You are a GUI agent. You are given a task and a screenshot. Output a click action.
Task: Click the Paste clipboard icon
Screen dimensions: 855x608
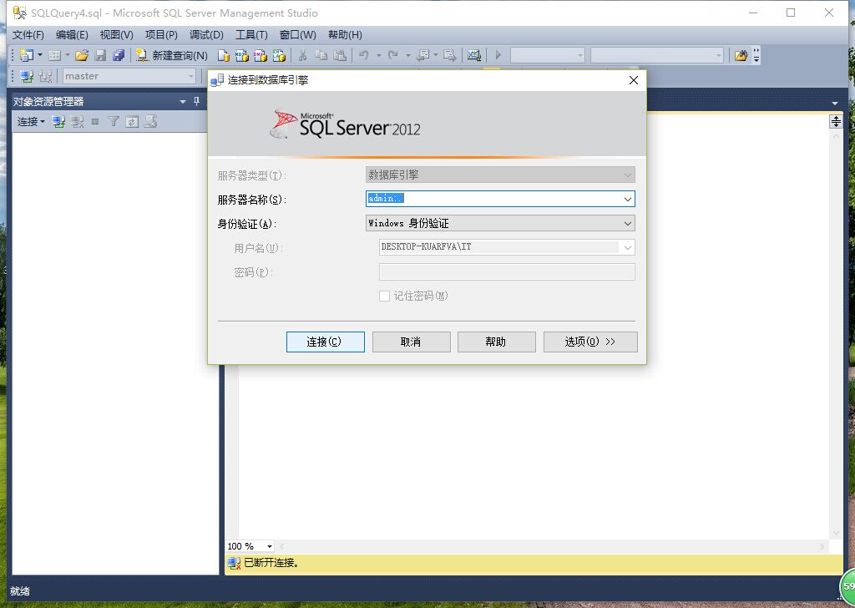(340, 55)
